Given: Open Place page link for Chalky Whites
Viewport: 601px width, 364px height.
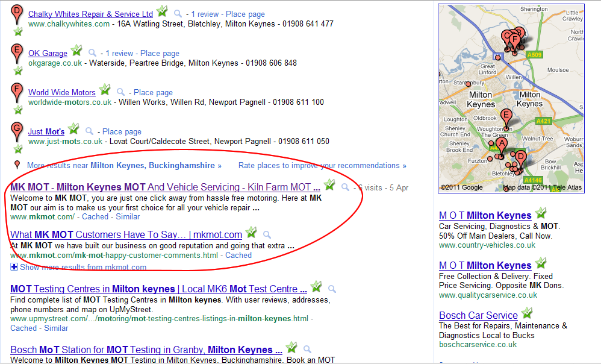Looking at the screenshot, I should pyautogui.click(x=245, y=14).
